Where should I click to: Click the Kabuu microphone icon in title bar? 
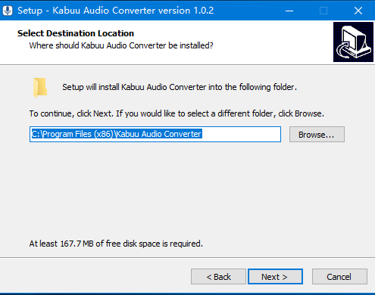coord(8,11)
